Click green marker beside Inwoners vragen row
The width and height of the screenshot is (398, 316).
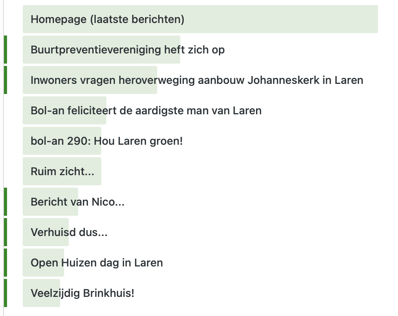[5, 80]
